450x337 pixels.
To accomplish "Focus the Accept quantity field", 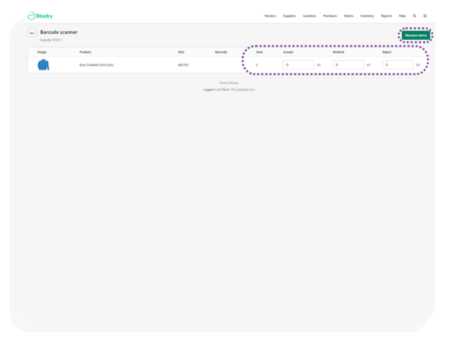I will (x=298, y=65).
